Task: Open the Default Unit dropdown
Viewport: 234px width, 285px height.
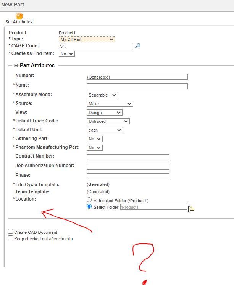Action: coord(105,130)
